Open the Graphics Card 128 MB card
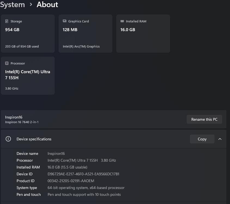Image resolution: width=230 pixels, height=204 pixels. [x=85, y=34]
